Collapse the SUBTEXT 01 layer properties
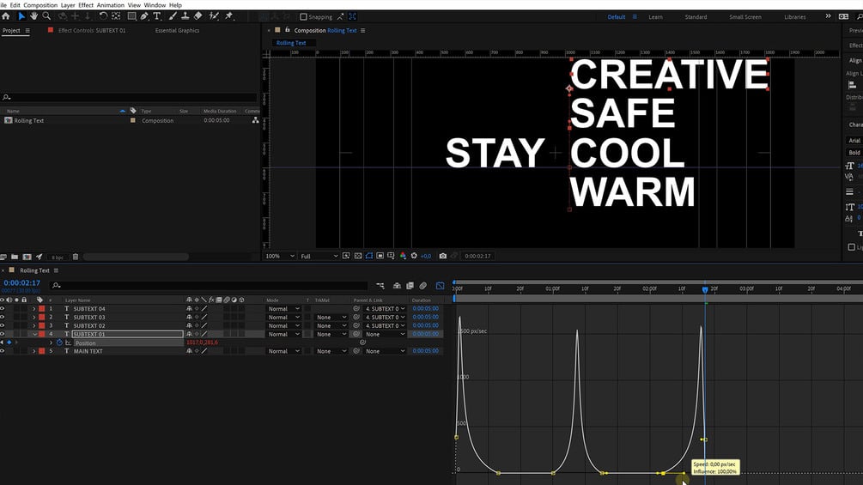Screen dimensions: 863x485 click(x=34, y=334)
